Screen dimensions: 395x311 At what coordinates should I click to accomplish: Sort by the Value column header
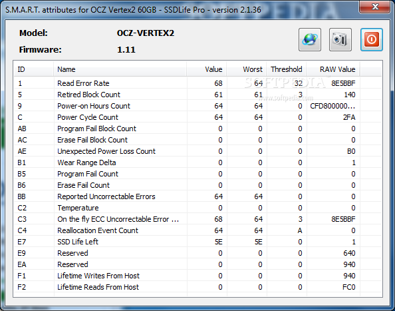pos(207,69)
